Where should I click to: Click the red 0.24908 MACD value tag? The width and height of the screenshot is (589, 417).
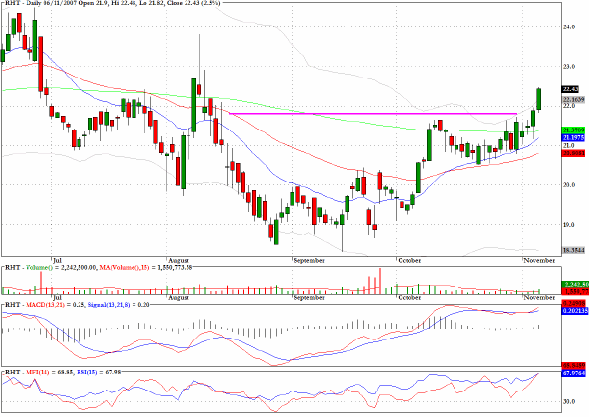point(573,303)
